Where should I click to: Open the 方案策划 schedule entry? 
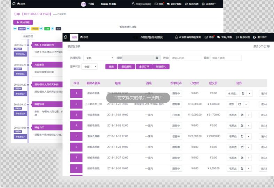[47, 65]
